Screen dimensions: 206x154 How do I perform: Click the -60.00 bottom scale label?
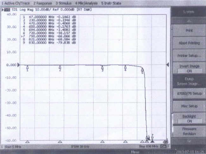coord(11,140)
